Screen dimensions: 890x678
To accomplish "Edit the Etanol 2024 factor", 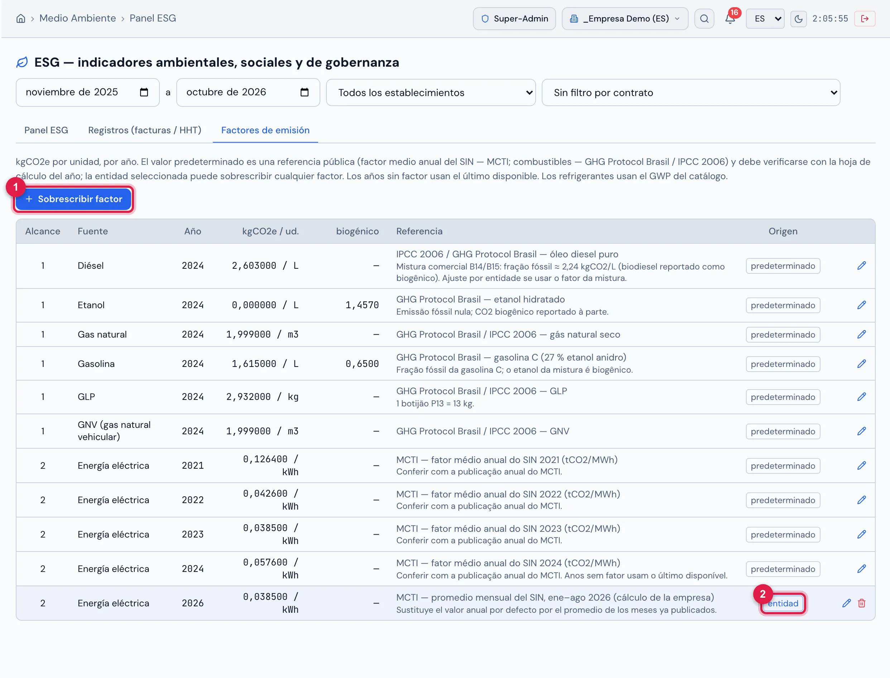I will (x=861, y=305).
